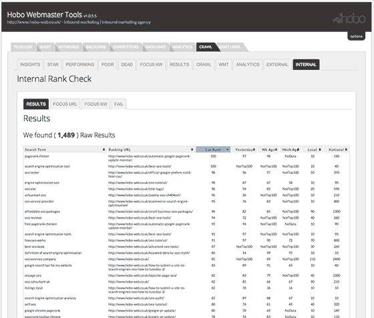Select CRAWL sub-tab beside WMT
Image resolution: width=374 pixels, height=318 pixels.
(204, 65)
